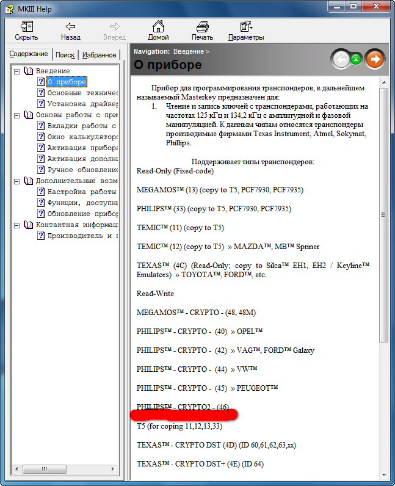The height and width of the screenshot is (486, 395).
Task: Open the Параметры options icon
Action: [246, 26]
